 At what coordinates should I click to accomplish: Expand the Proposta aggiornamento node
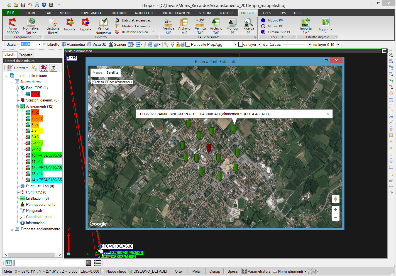click(12, 229)
